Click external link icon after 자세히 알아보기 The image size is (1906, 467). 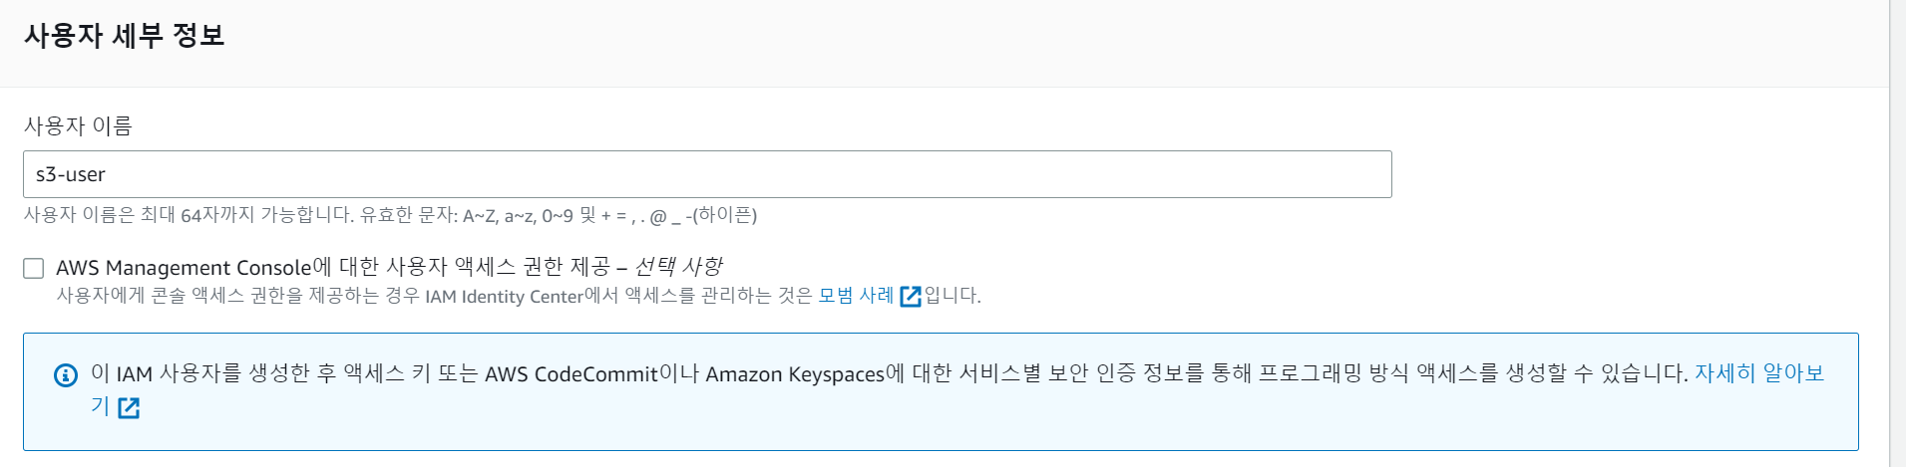[129, 407]
